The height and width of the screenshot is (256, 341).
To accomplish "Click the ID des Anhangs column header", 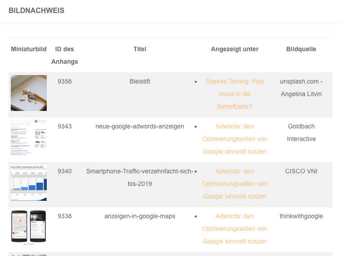I will 65,55.
